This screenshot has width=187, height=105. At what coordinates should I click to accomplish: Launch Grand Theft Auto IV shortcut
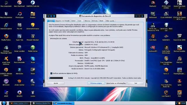pyautogui.click(x=179, y=5)
